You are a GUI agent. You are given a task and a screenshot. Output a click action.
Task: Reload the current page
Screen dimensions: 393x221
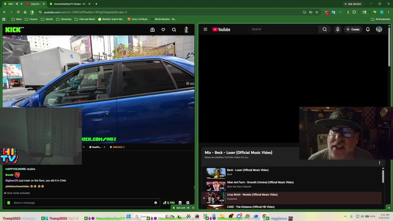pos(18,12)
